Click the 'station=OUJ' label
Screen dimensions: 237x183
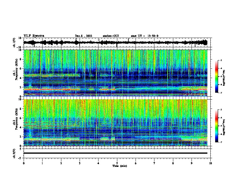[x=111, y=36]
